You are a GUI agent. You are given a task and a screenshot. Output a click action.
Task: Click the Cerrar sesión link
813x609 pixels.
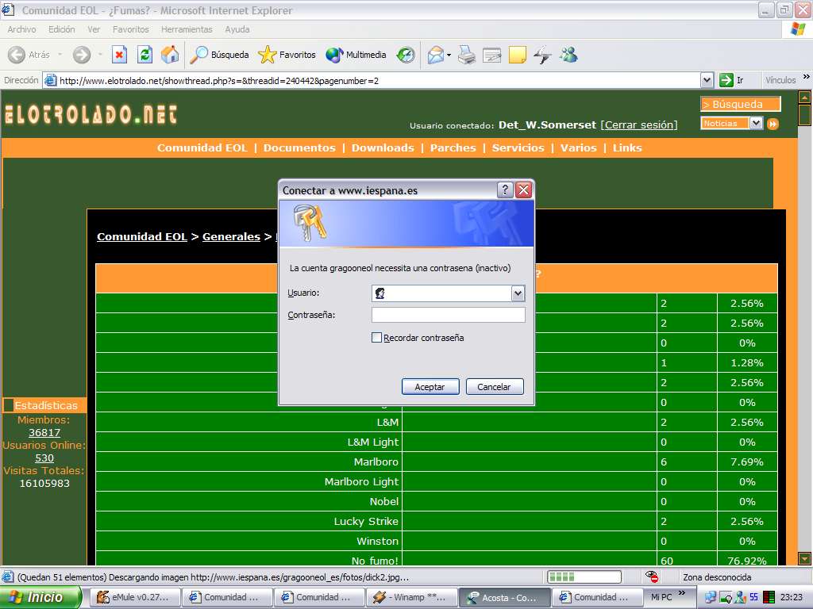pyautogui.click(x=639, y=124)
